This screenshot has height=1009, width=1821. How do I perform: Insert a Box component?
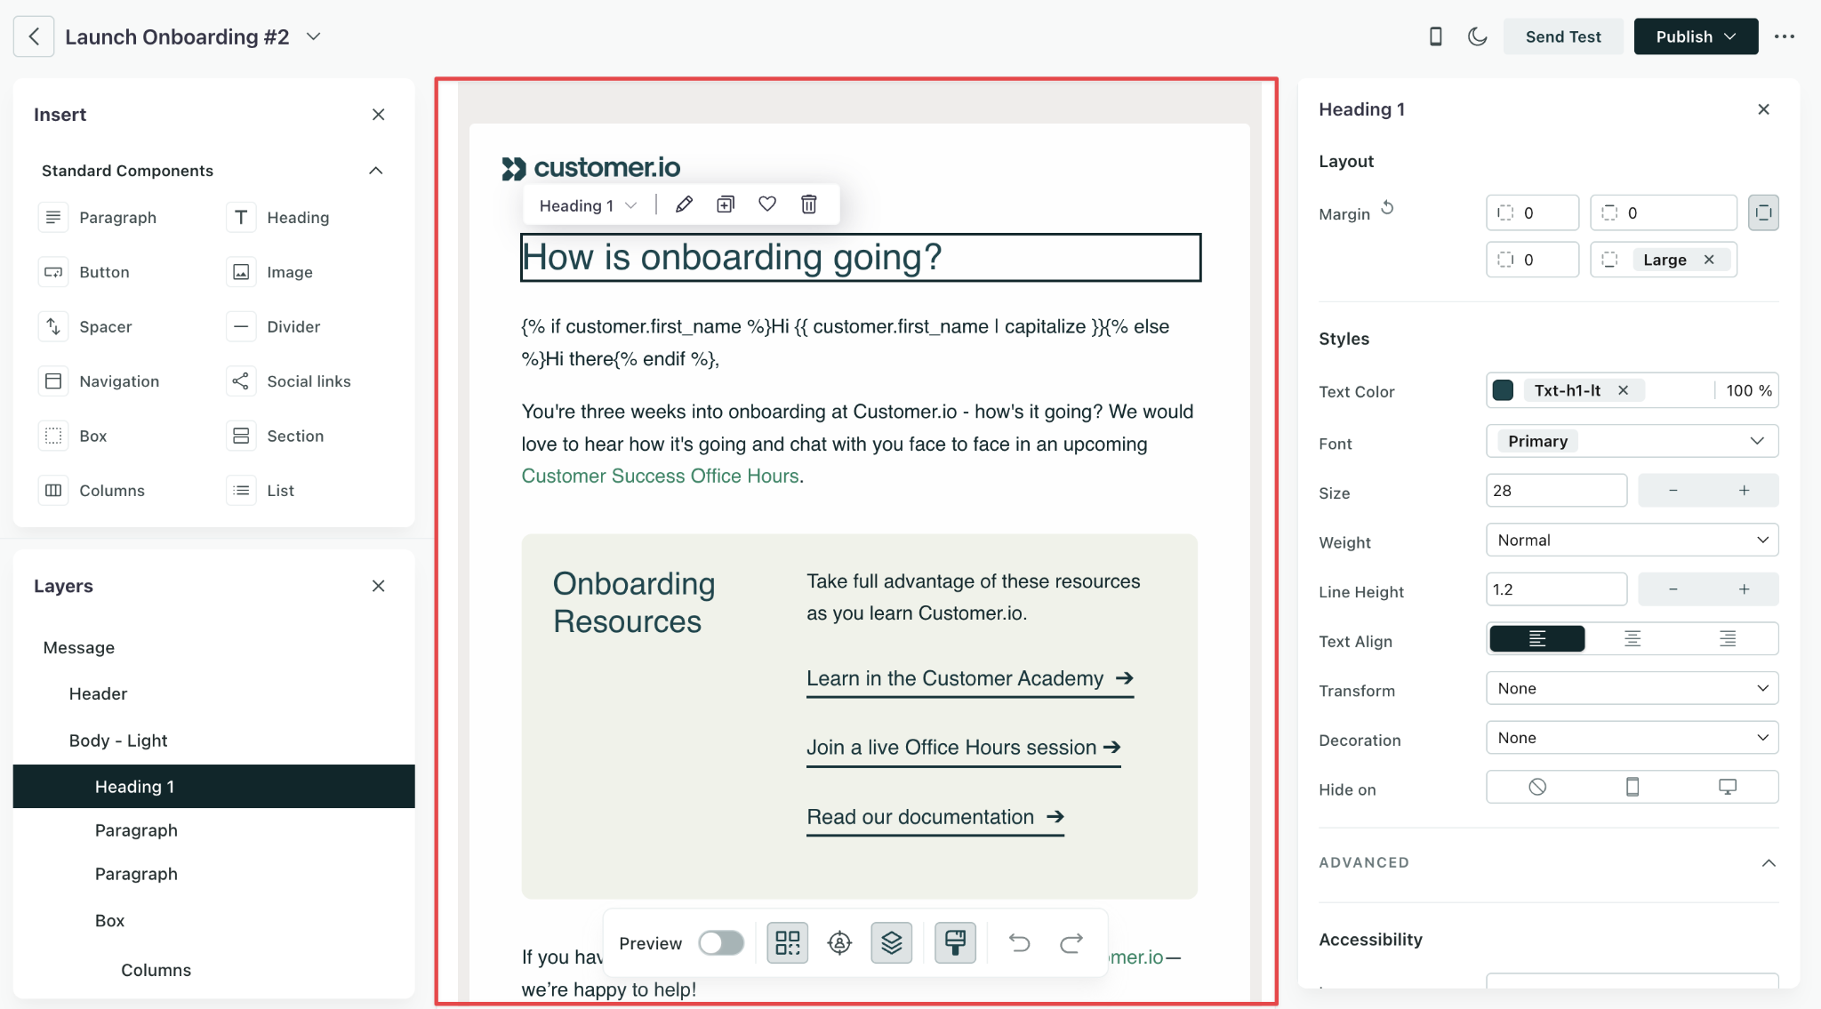pos(74,436)
